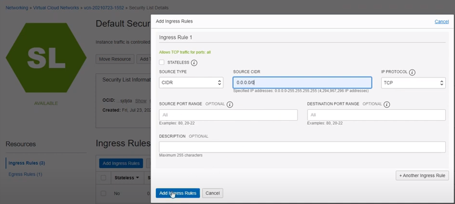
Task: Open the IP PROTOCOL info icon
Action: (x=412, y=72)
